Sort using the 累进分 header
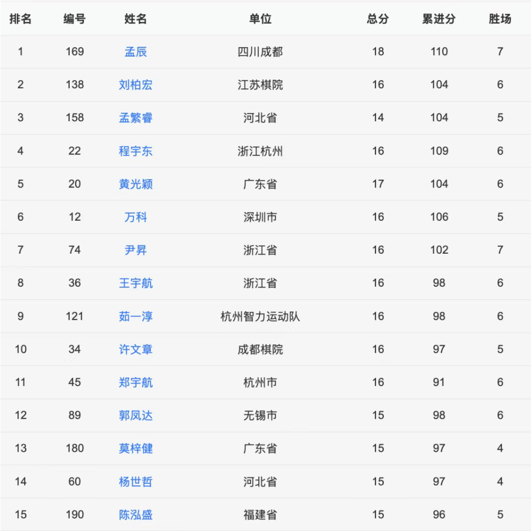 coord(439,19)
